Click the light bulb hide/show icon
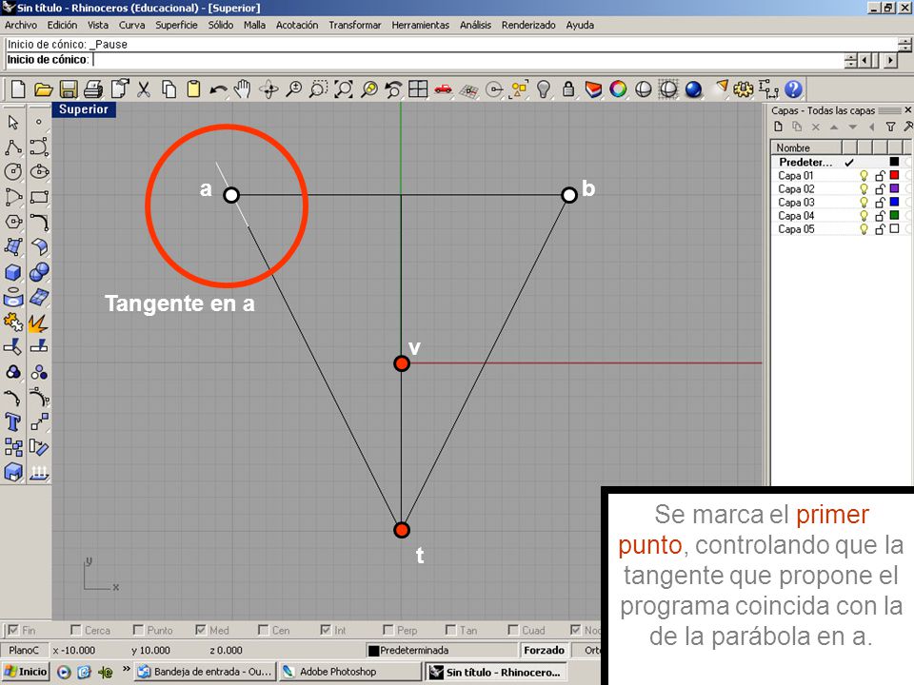914x685 pixels. click(x=544, y=89)
